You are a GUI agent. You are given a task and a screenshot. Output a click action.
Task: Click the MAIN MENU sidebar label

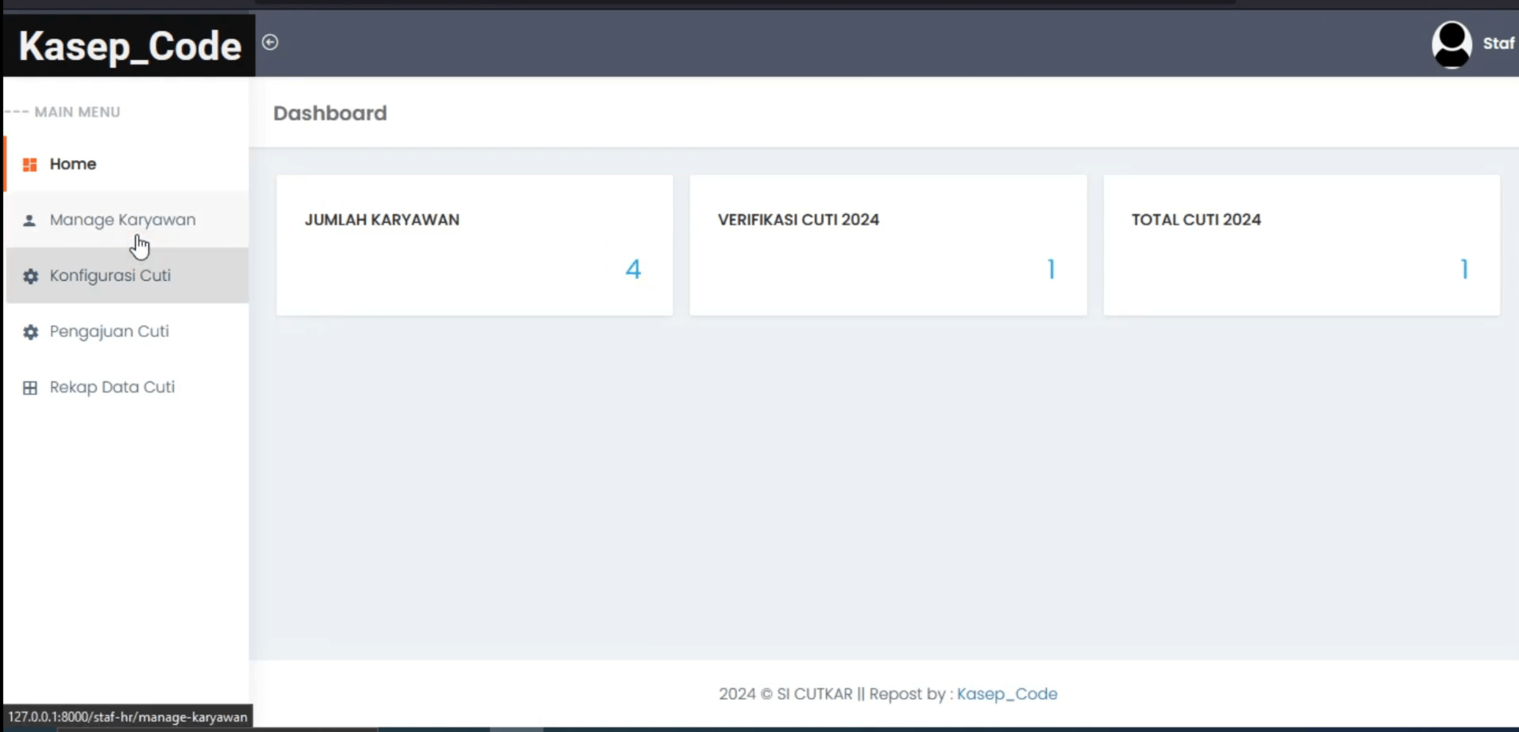click(77, 112)
